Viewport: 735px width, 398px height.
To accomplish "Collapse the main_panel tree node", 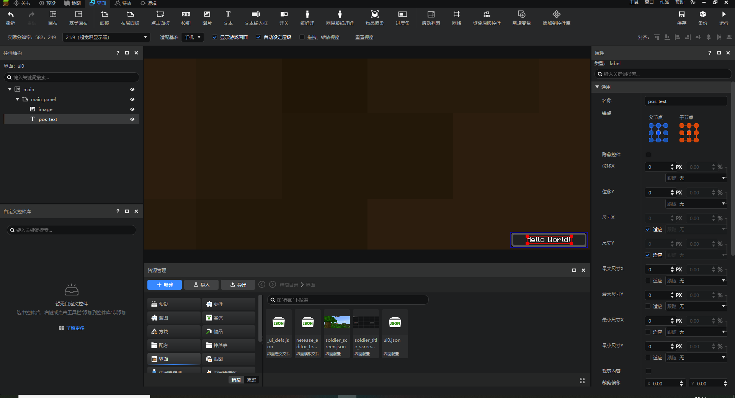I will coord(17,99).
